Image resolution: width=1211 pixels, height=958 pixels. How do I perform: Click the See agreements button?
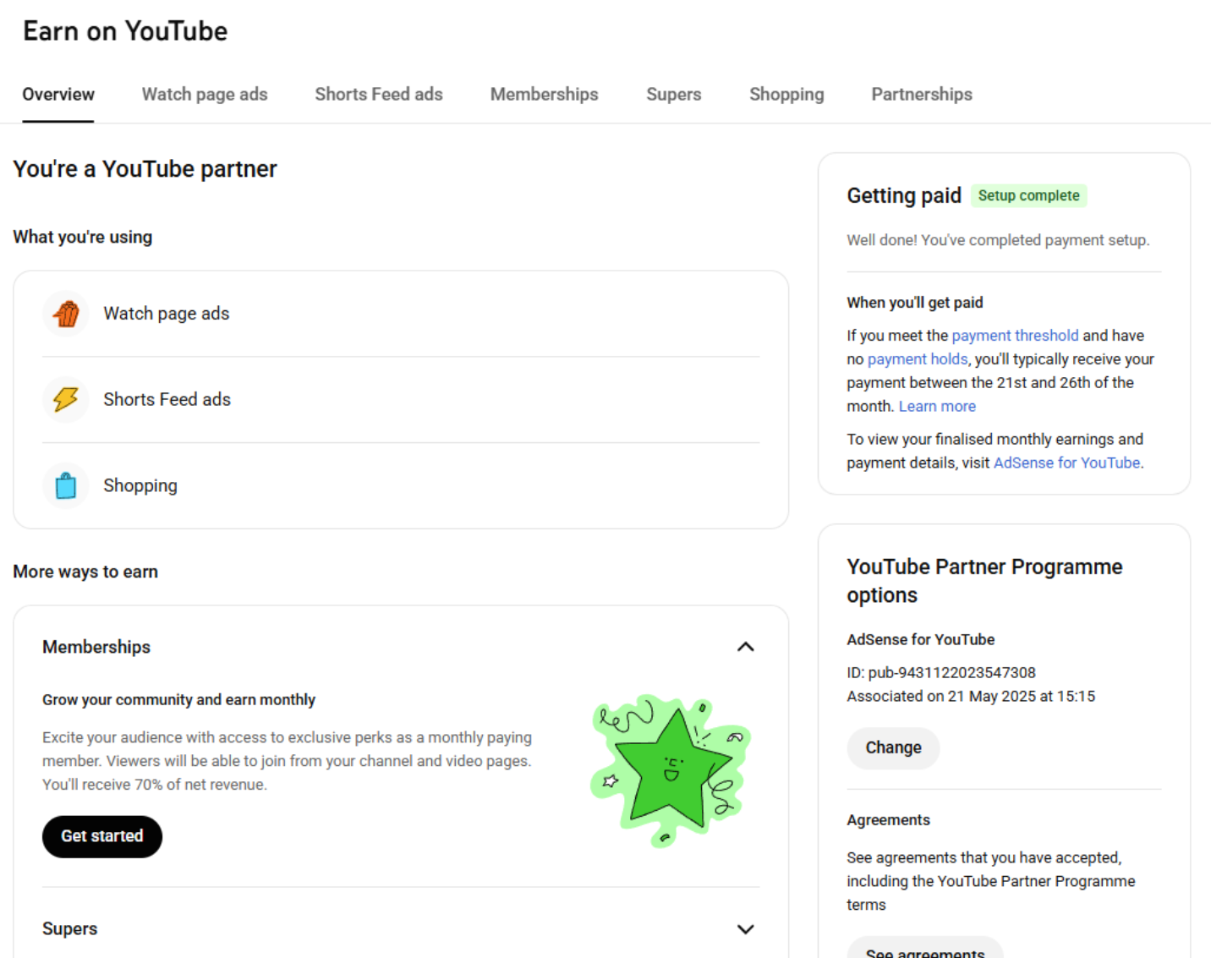(924, 950)
